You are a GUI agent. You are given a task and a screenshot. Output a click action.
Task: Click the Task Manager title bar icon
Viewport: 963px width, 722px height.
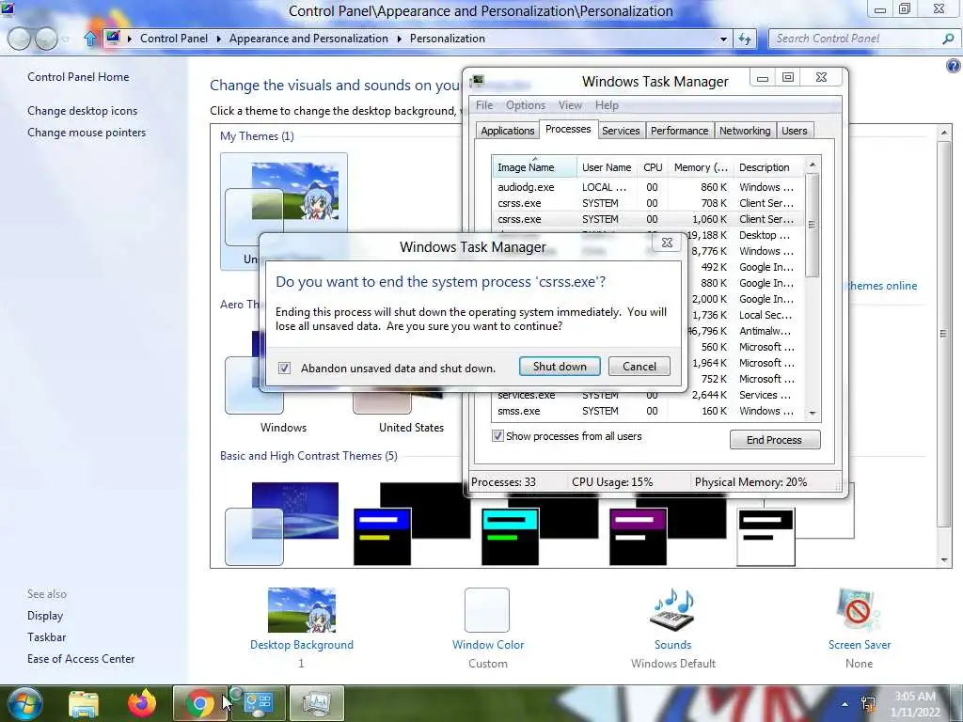(x=477, y=81)
